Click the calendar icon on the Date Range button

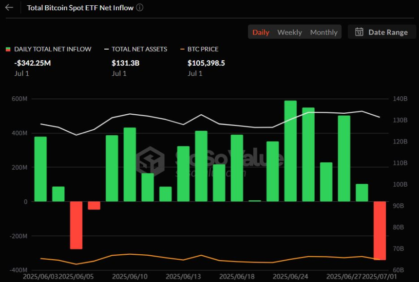coord(359,32)
